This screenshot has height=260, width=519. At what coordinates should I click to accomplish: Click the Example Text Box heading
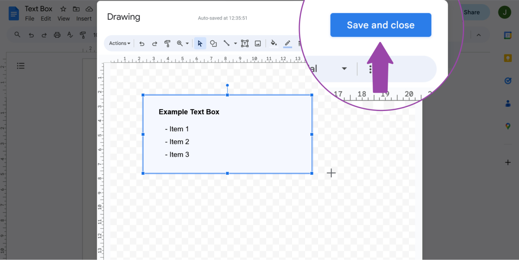[x=189, y=112]
